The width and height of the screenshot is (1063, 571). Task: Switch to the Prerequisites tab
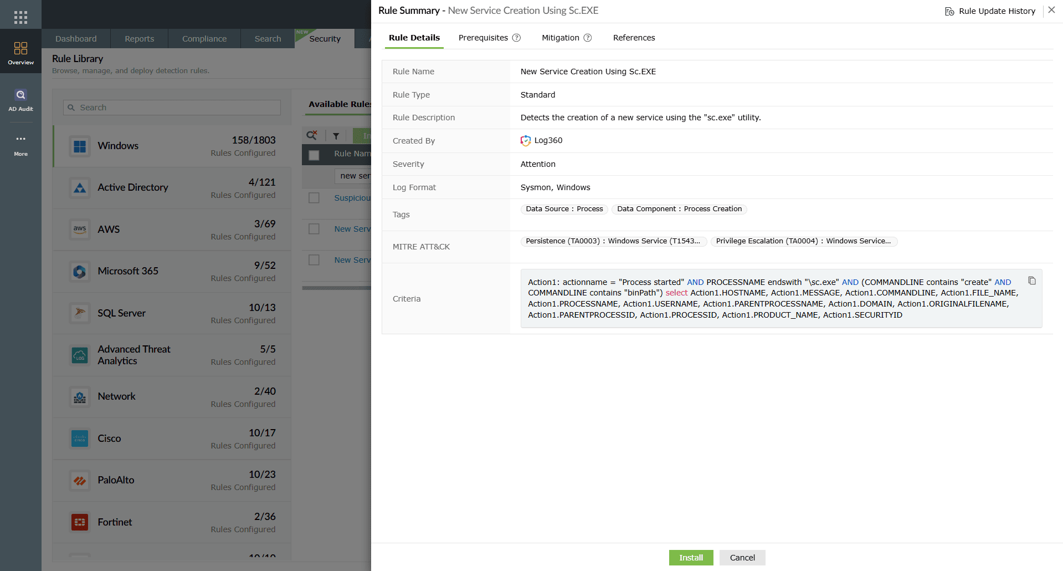tap(483, 38)
